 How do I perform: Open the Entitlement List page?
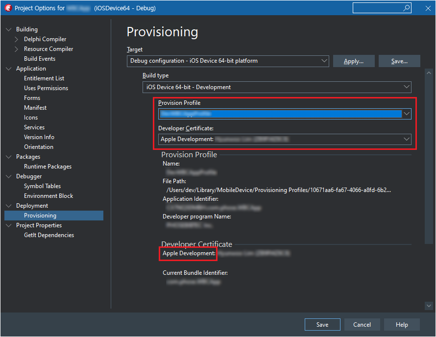pos(44,78)
